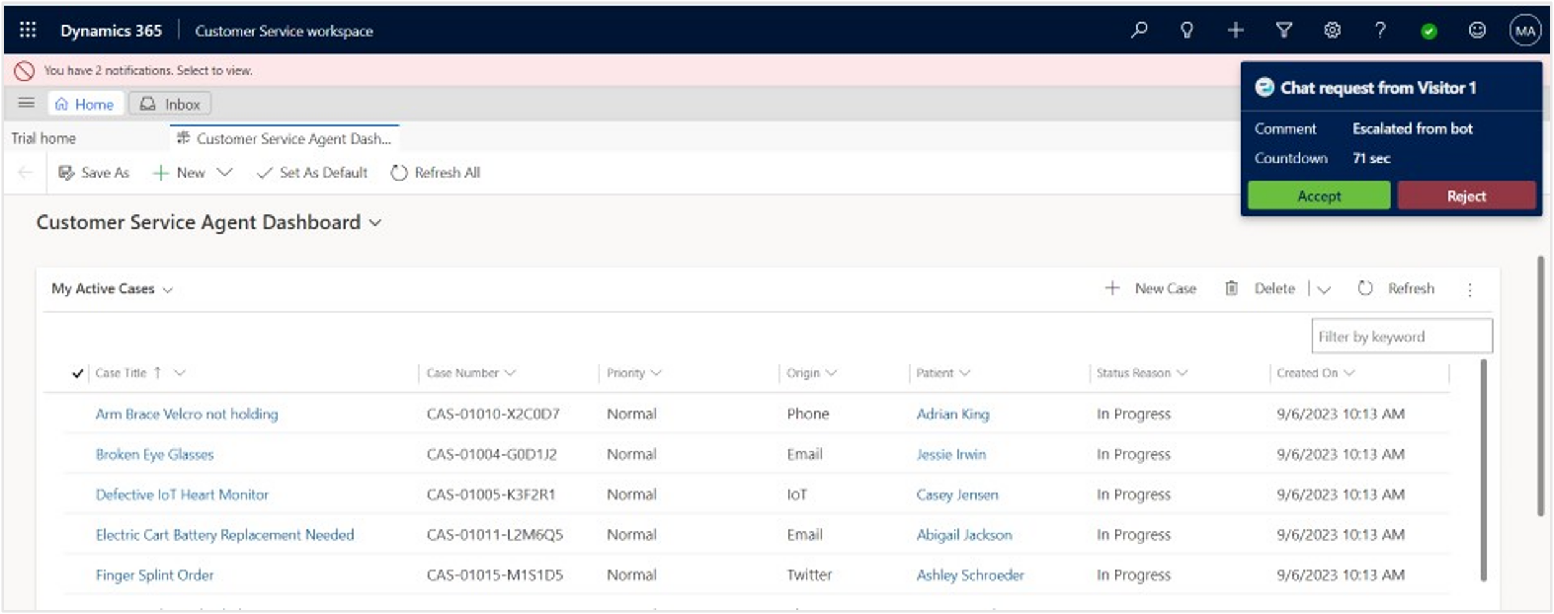Click the New dashboard button
The height and width of the screenshot is (614, 1554).
[179, 172]
